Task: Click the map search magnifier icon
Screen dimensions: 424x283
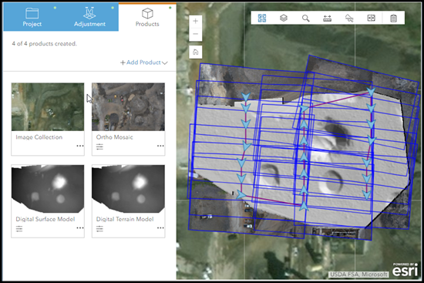Action: click(x=305, y=19)
